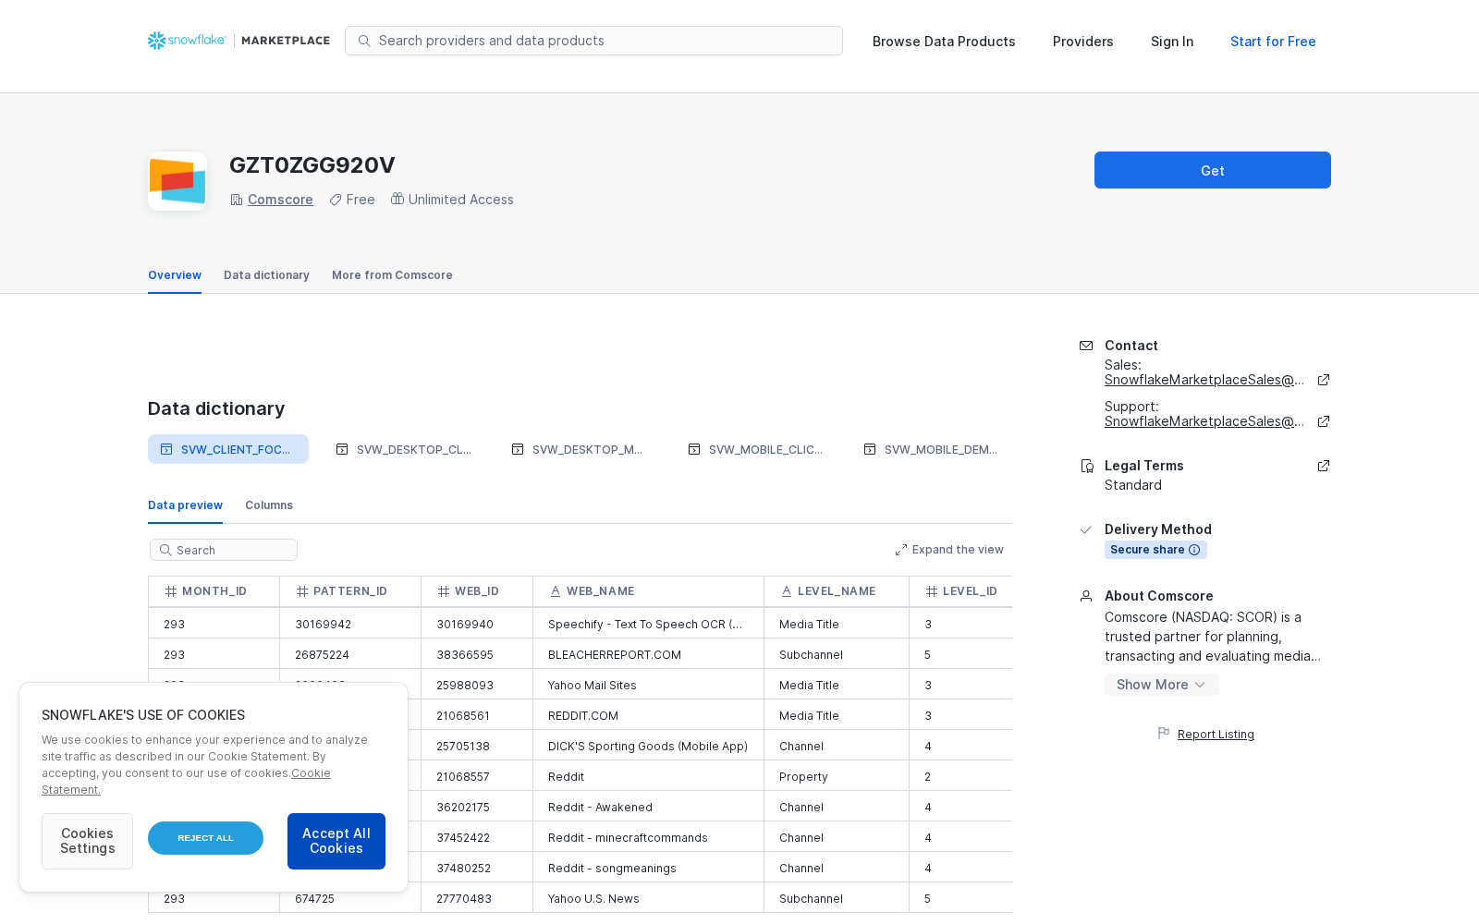Open the Comscore provider link
The width and height of the screenshot is (1479, 924).
click(280, 200)
